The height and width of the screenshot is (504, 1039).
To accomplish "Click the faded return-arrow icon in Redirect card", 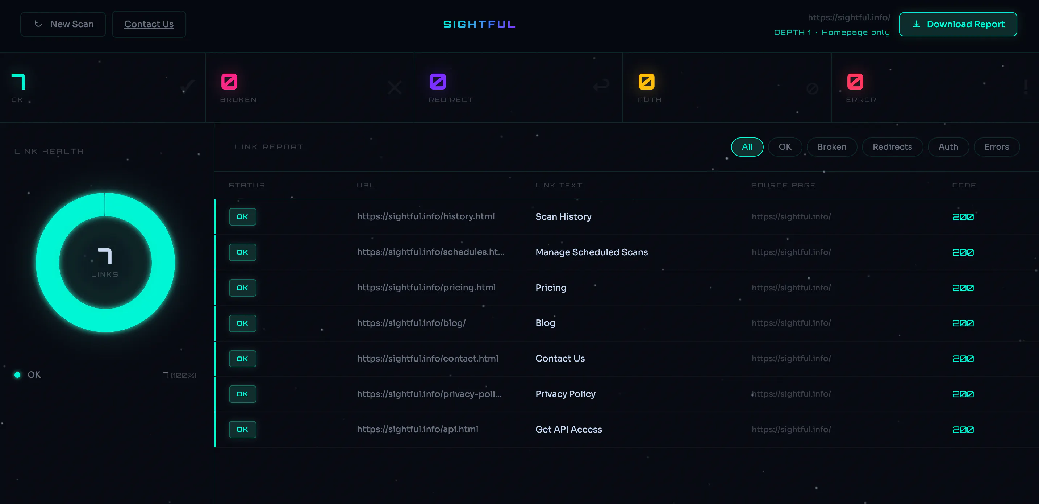I will pyautogui.click(x=601, y=86).
